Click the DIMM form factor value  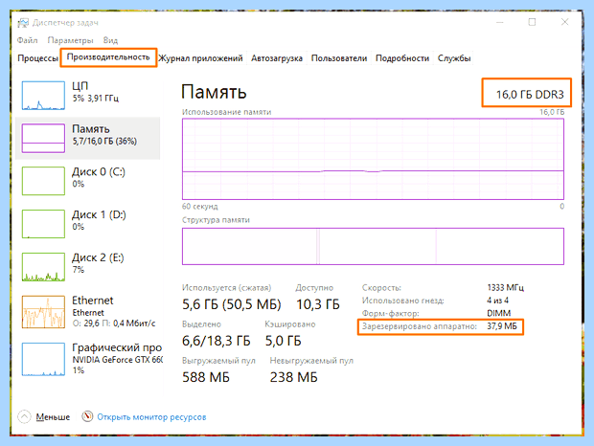click(499, 313)
